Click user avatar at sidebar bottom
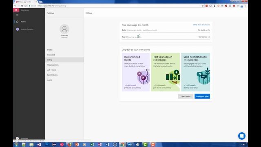 tap(17, 138)
